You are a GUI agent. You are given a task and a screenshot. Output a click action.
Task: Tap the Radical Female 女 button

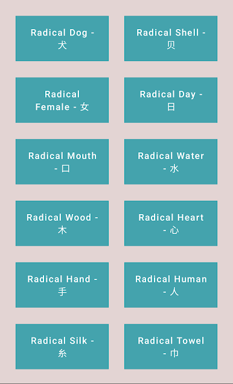(62, 100)
